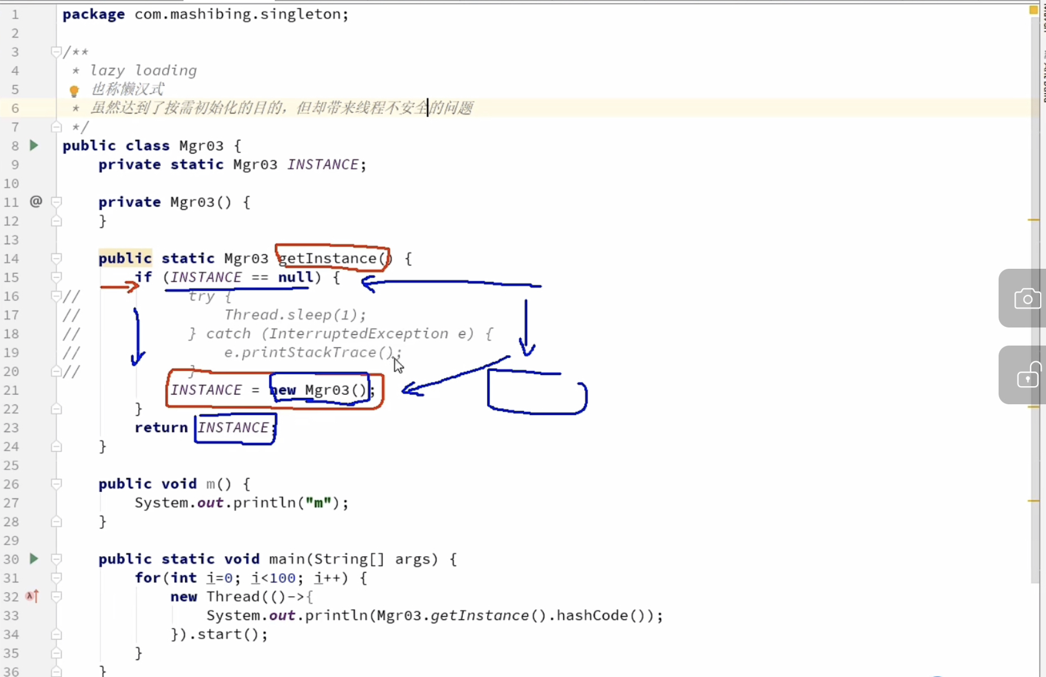Click System.out.println("m") statement

coord(241,503)
